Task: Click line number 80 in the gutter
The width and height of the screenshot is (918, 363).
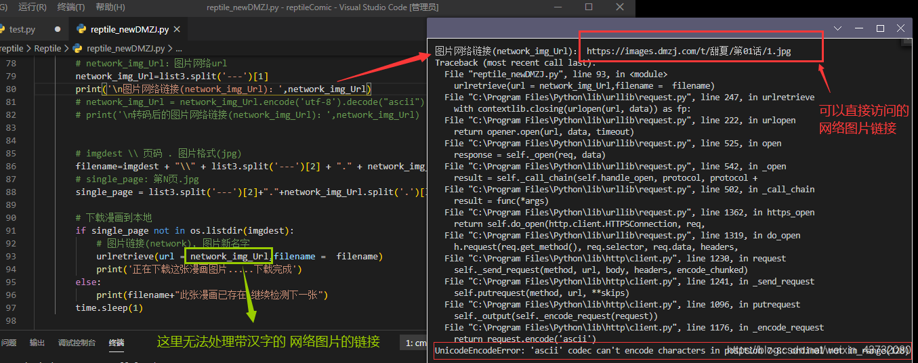Action: (x=10, y=89)
